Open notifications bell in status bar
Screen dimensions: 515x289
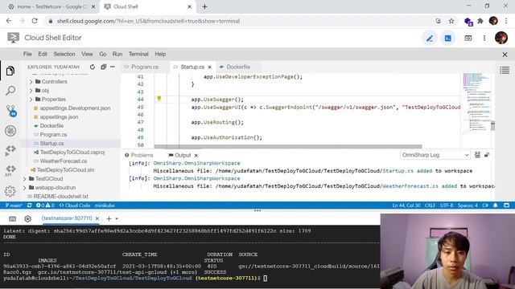point(496,206)
